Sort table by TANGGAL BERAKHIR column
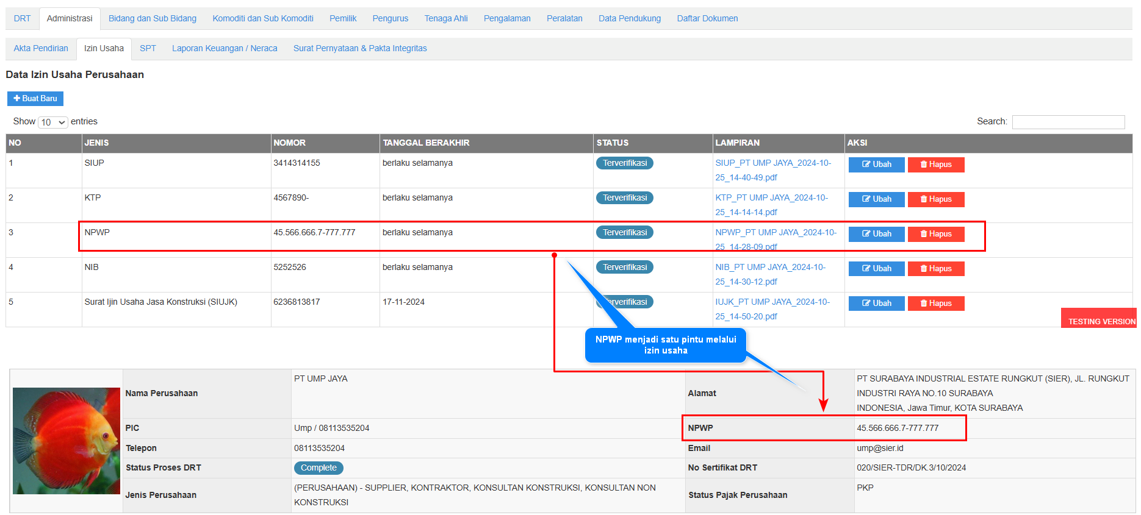This screenshot has width=1141, height=515. 426,143
